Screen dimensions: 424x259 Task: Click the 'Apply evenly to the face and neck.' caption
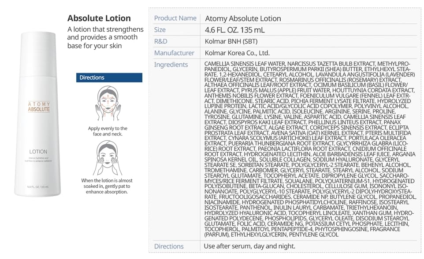pos(108,131)
